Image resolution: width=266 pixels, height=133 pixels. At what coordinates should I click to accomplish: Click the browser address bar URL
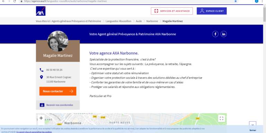(x=65, y=1)
